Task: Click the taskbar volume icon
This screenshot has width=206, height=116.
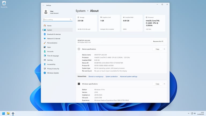Action: click(194, 113)
